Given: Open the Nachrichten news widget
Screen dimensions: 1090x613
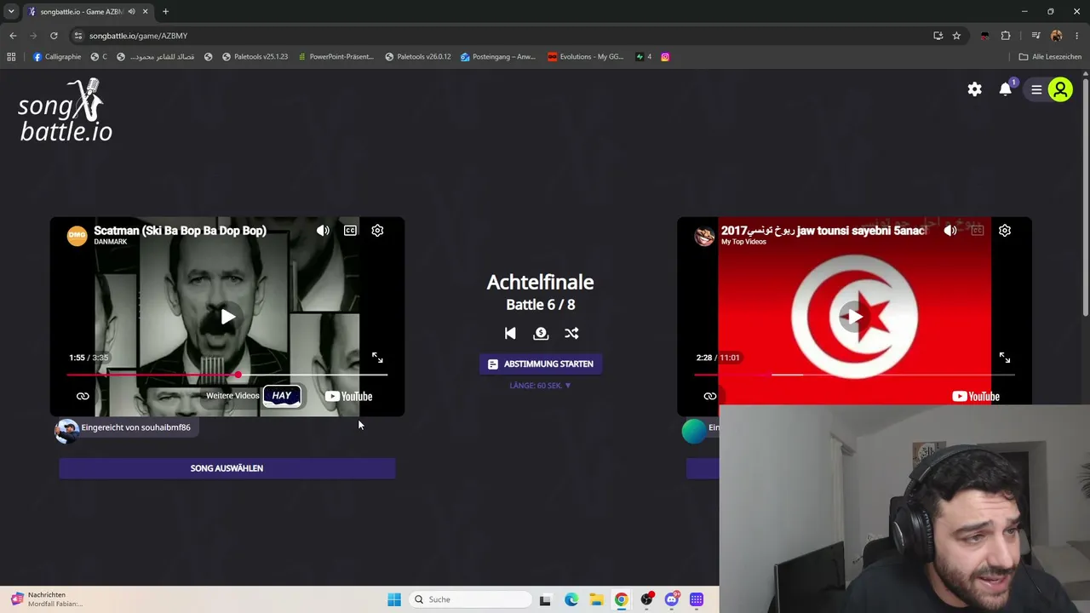Looking at the screenshot, I should tap(47, 599).
